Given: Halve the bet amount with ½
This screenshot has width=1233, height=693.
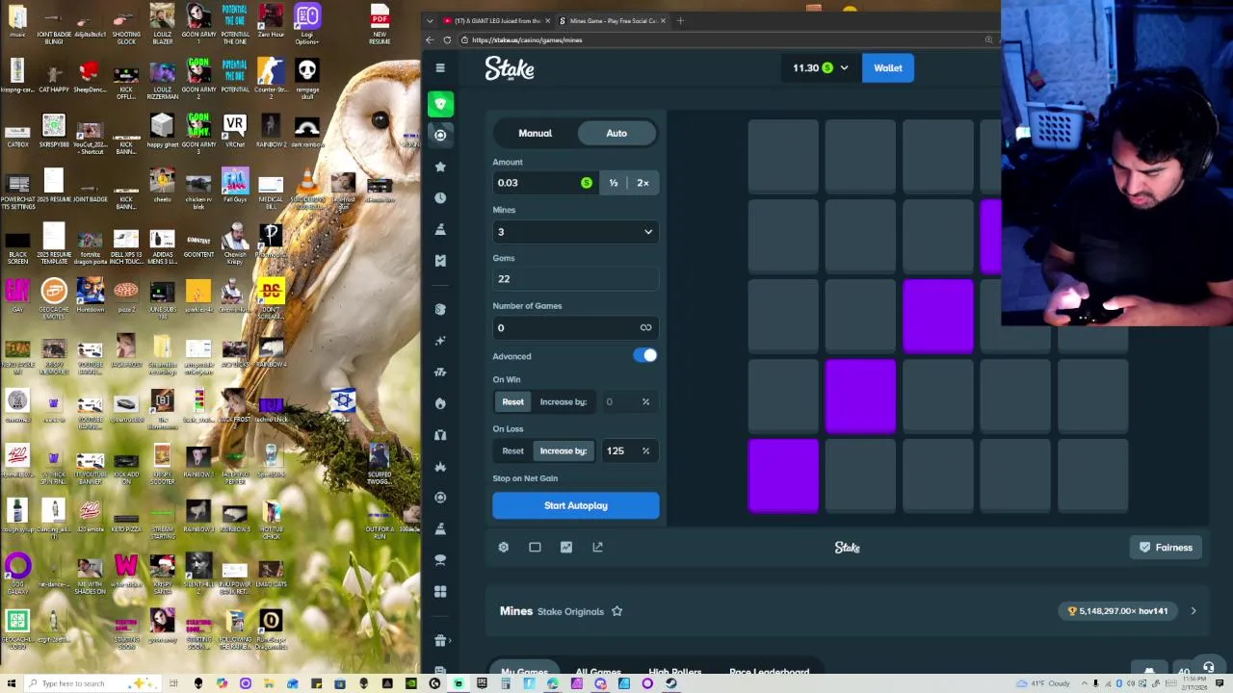Looking at the screenshot, I should [614, 183].
